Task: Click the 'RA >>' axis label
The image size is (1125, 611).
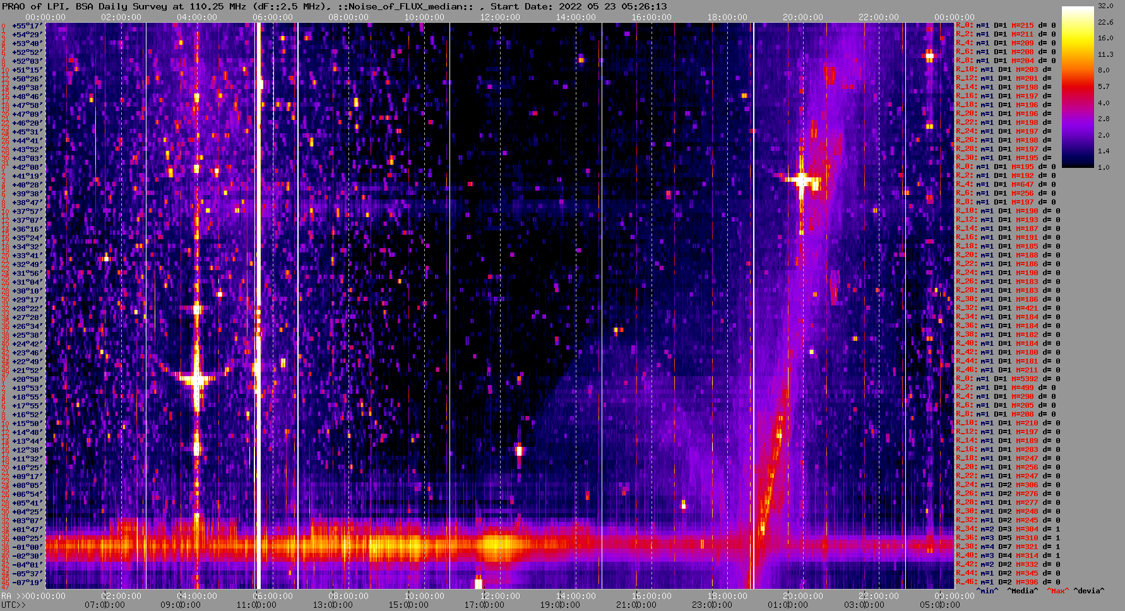Action: coord(13,596)
